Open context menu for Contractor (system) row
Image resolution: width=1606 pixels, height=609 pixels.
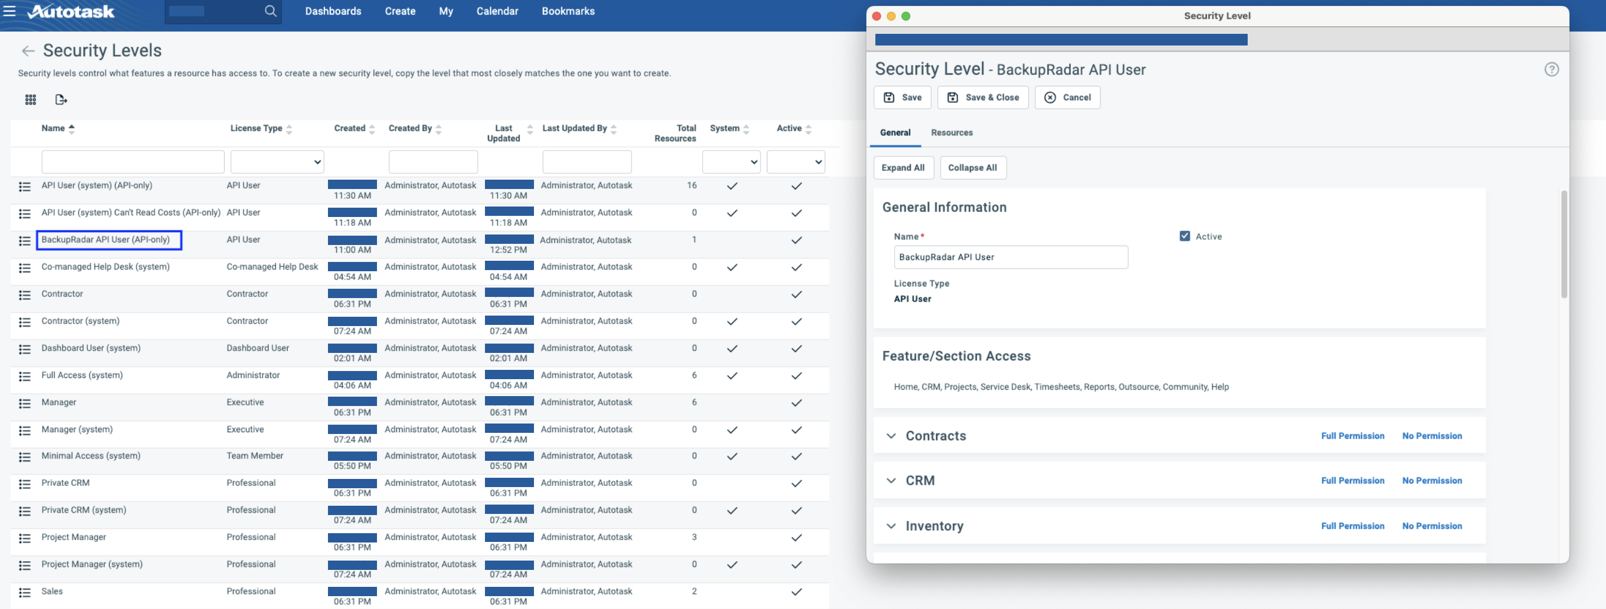point(25,322)
